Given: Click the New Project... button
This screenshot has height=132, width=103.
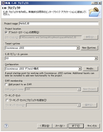Looking at the screenshot, I should point(90,89).
